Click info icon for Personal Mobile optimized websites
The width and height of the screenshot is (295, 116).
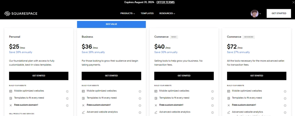point(67,91)
